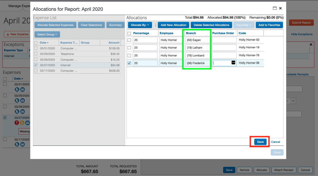The image size is (318, 176).
Task: Check the 03/29/2020 Telephone expense in Expense List
Action: [36, 54]
